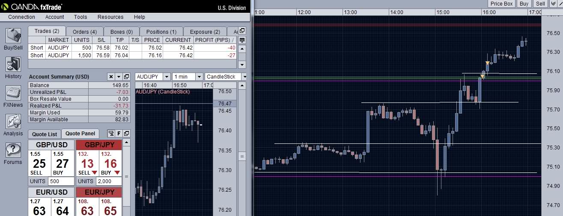Screen dimensions: 563x216
Task: Open GBP/JPY SELL red down arrow
Action: tap(95, 173)
